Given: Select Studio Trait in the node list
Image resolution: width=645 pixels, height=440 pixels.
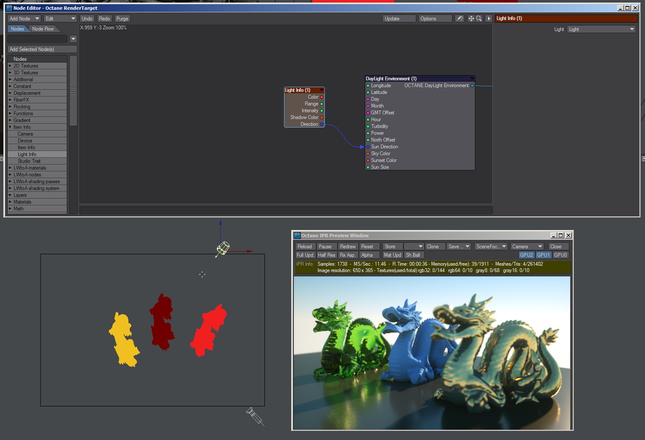Looking at the screenshot, I should coord(37,161).
